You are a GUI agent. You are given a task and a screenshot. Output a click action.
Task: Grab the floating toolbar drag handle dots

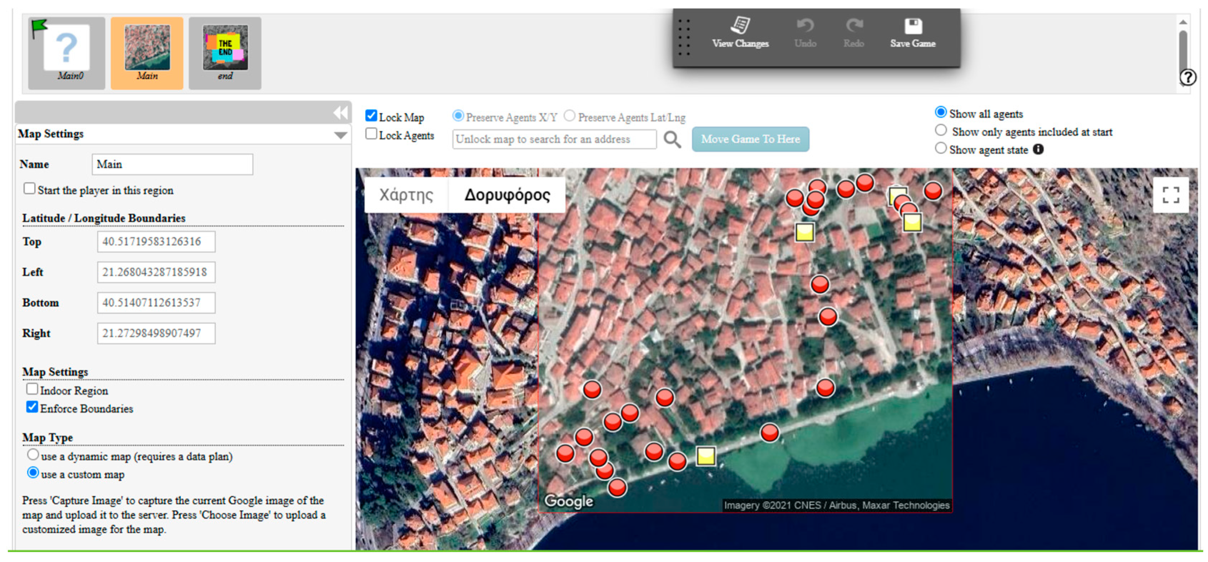pyautogui.click(x=684, y=38)
